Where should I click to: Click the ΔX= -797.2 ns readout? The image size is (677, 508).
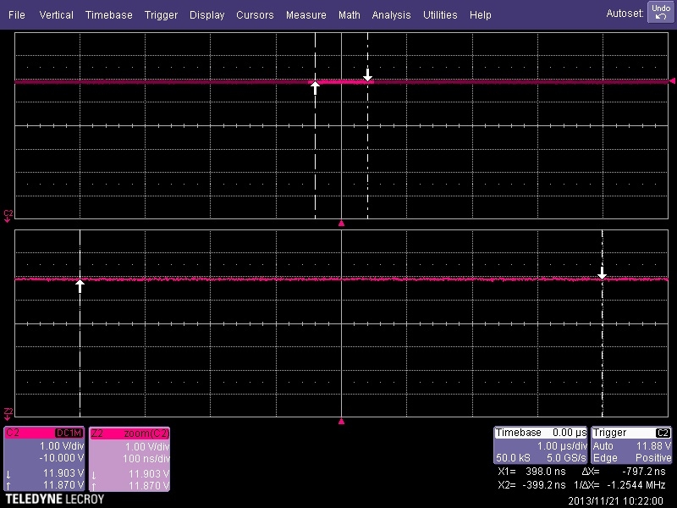click(x=624, y=472)
